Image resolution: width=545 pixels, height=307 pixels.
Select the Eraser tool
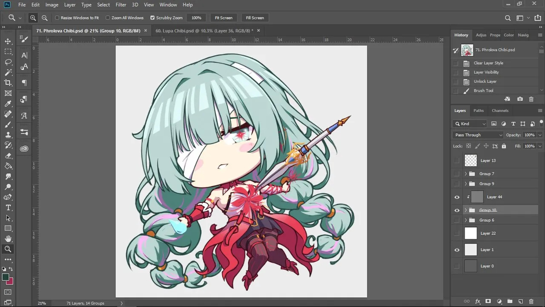pos(8,156)
